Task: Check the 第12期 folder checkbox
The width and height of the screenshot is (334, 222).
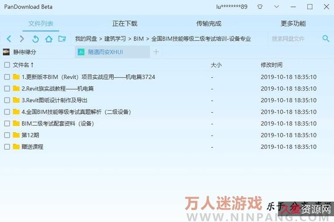Action: 7,135
